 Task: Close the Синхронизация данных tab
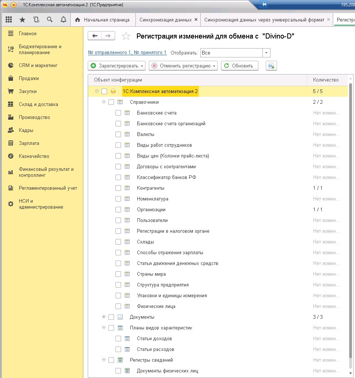pyautogui.click(x=196, y=20)
